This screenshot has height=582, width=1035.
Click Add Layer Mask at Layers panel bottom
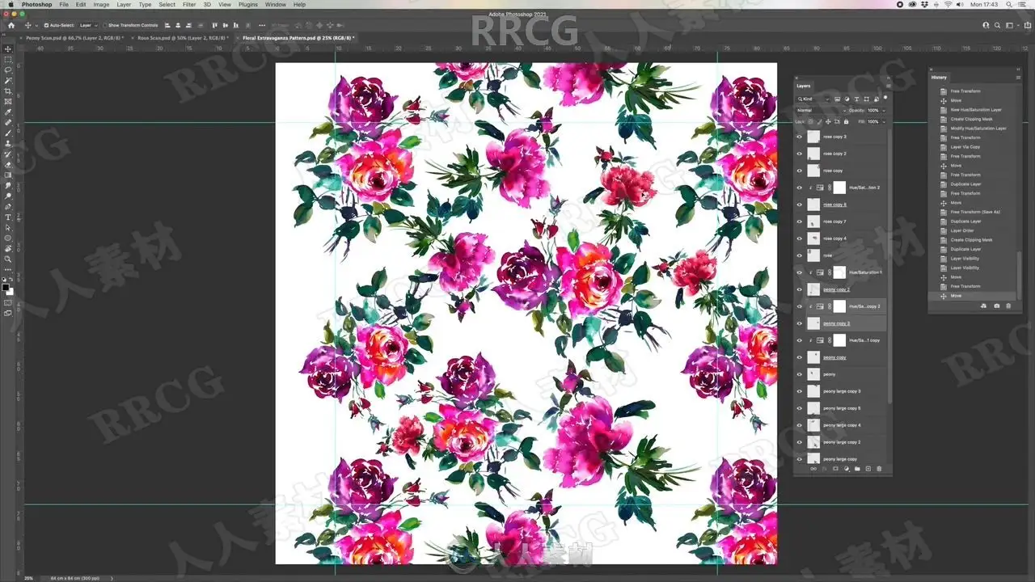coord(835,469)
